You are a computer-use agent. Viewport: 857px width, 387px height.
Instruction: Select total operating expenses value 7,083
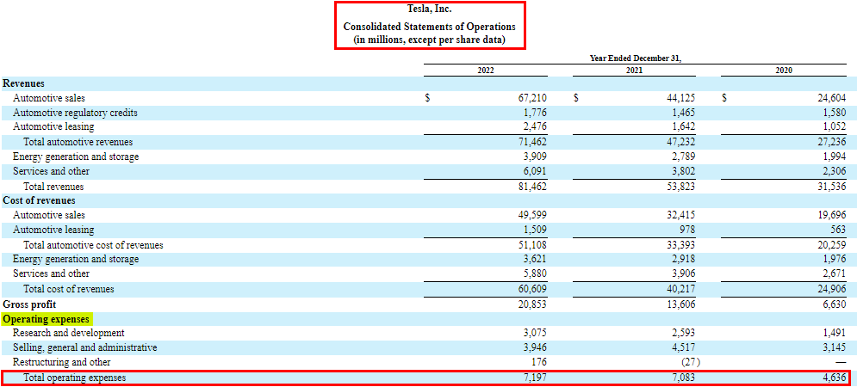point(683,378)
